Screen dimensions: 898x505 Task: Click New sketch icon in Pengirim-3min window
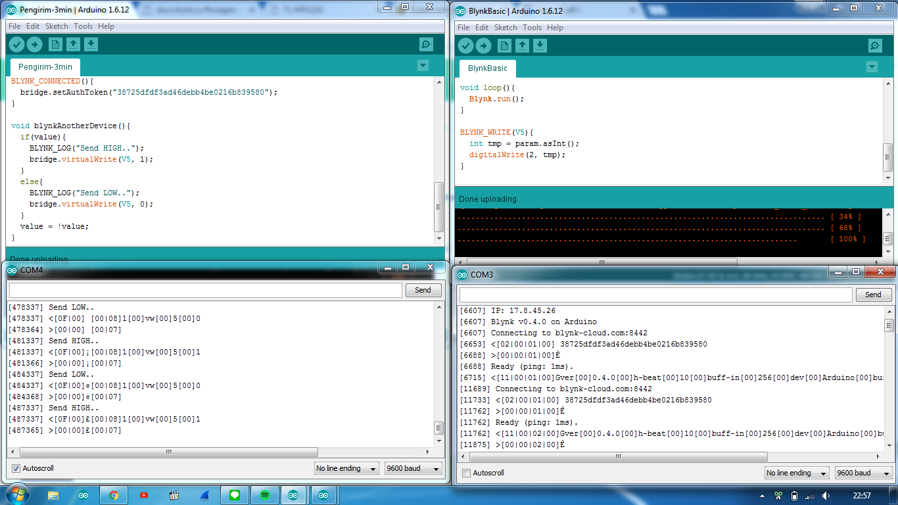(56, 44)
